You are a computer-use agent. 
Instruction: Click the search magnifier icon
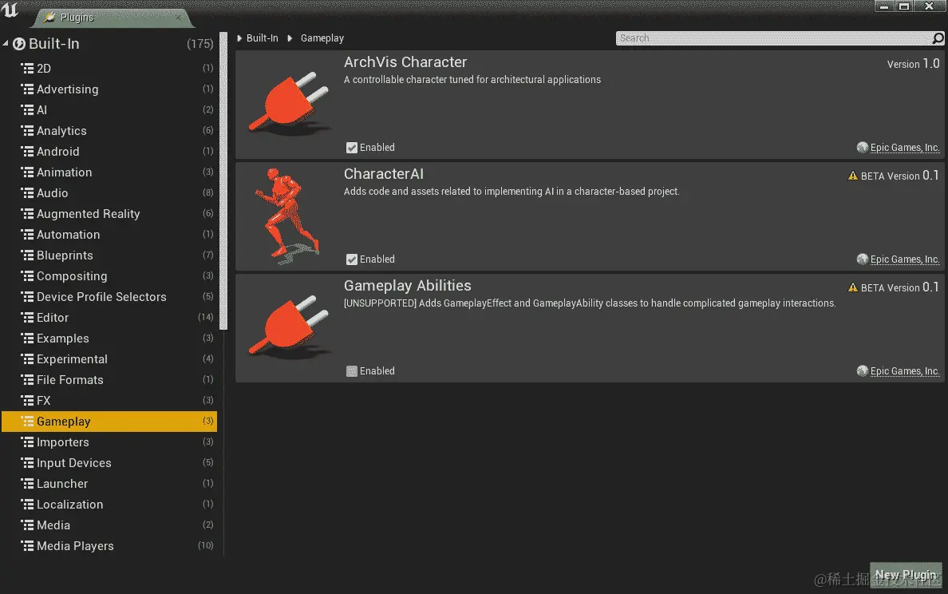point(937,38)
